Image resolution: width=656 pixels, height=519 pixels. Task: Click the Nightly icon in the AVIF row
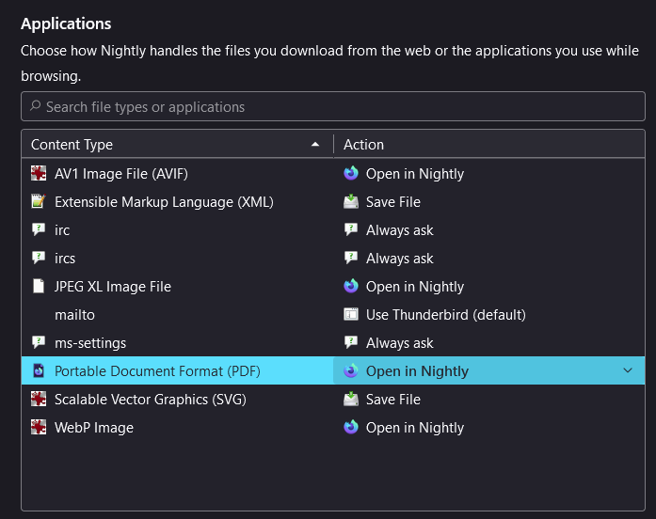[x=351, y=174]
